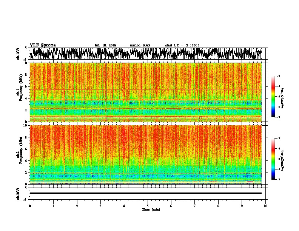Click time axis tick label "3"
299x231 pixels.
tap(100, 206)
